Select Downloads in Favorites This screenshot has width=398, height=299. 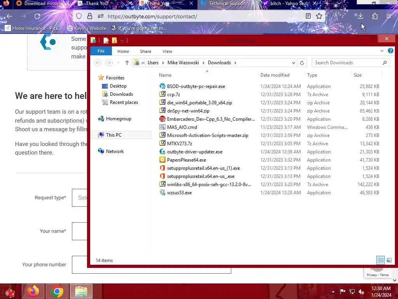click(x=121, y=94)
